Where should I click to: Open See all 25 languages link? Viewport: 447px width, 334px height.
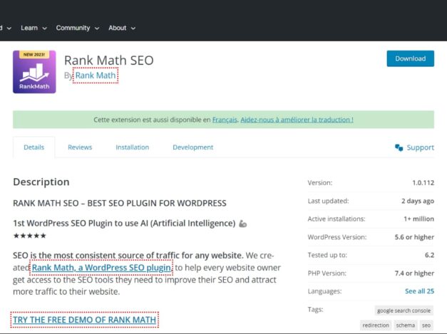(x=419, y=291)
